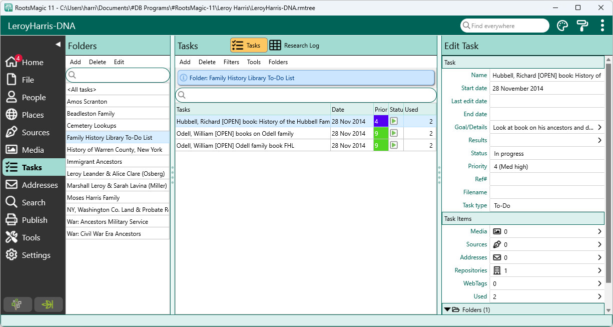Image resolution: width=613 pixels, height=327 pixels.
Task: Click the paint roller icon
Action: click(582, 26)
